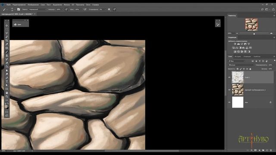Add a Hue/Saturation adjustment
276x155 pixels.
point(233,48)
